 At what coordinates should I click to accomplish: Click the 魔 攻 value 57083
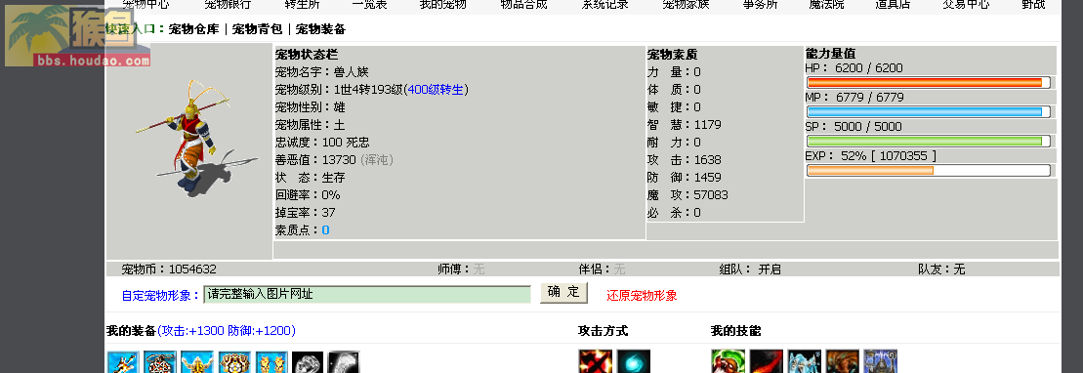(711, 195)
